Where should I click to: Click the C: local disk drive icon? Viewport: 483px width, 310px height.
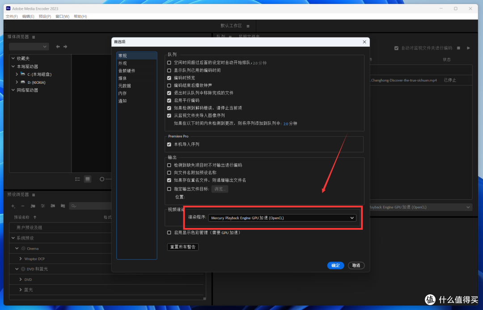coord(23,74)
